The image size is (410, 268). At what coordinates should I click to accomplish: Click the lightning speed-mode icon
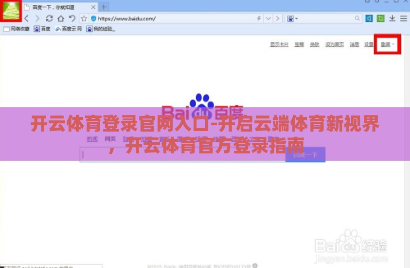[x=259, y=18]
